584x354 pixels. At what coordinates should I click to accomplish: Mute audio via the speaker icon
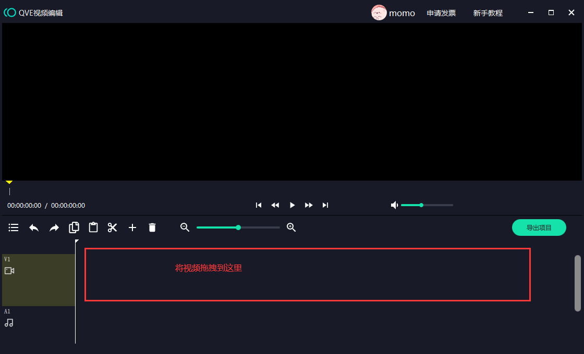[395, 205]
